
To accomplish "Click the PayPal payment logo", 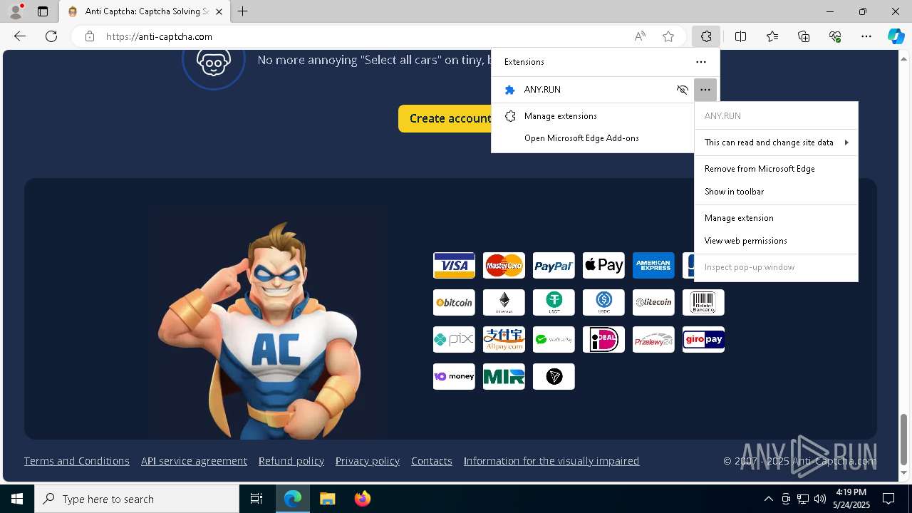I will point(554,265).
